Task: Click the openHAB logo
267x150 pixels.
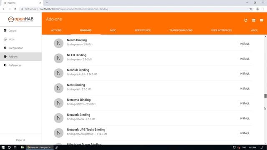Action: (x=21, y=19)
